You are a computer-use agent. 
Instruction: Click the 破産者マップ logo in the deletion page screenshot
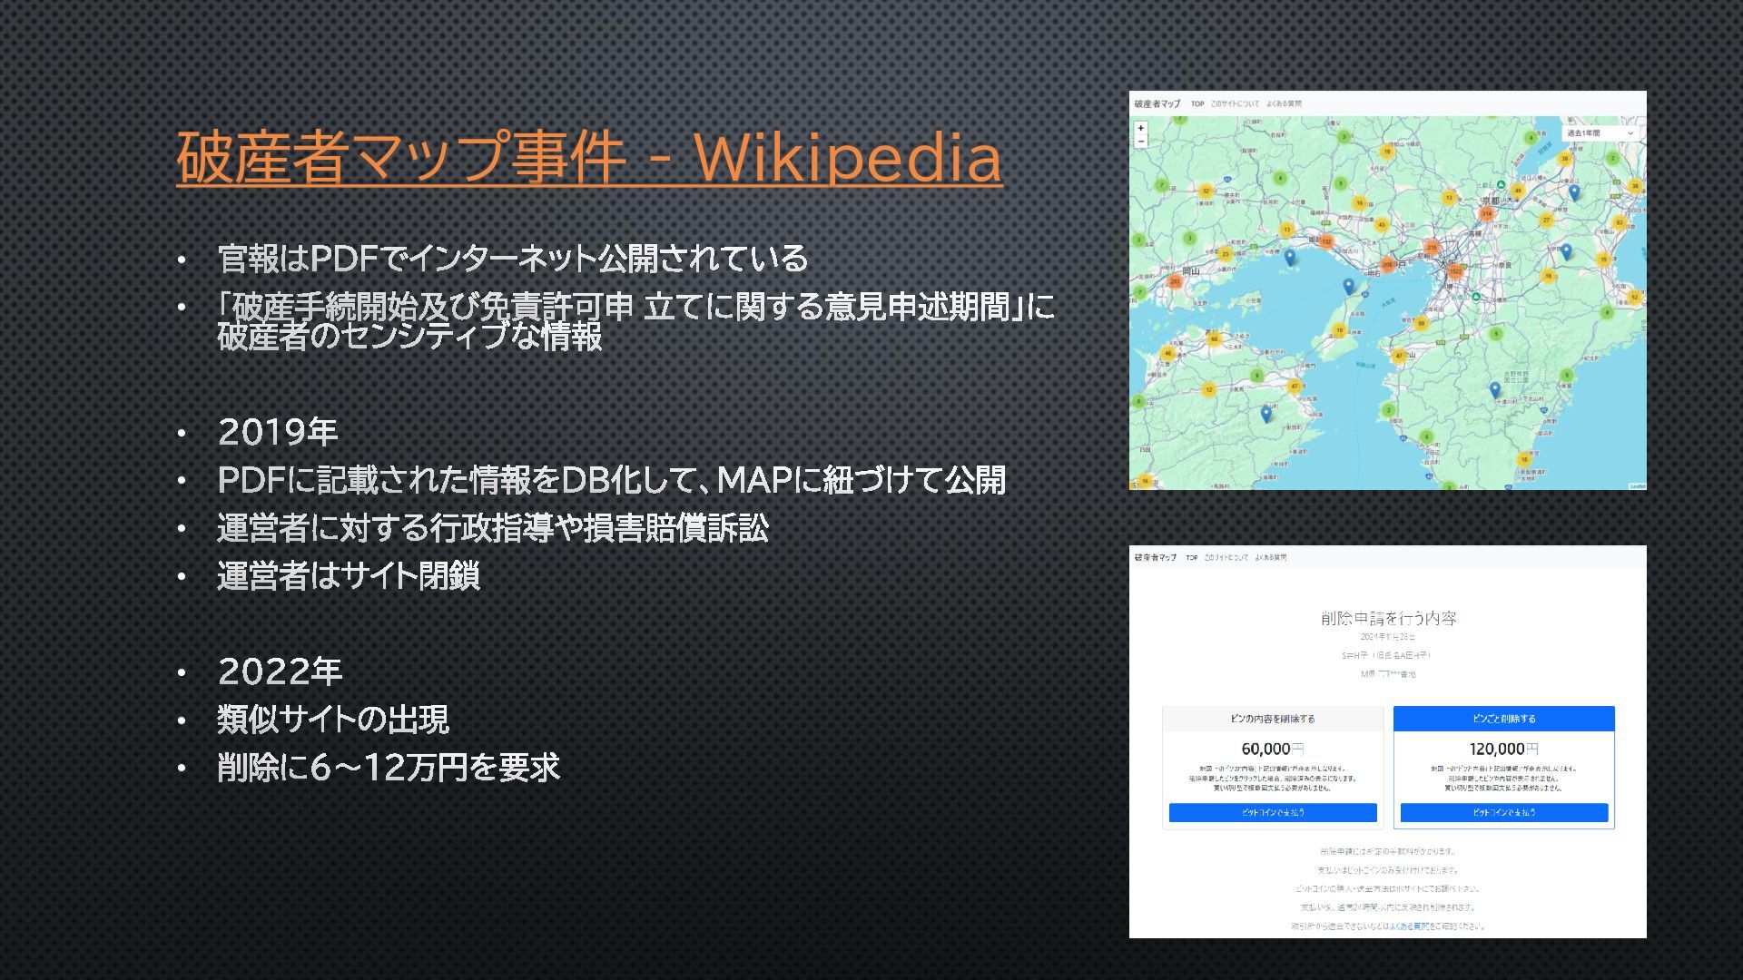pyautogui.click(x=1155, y=557)
